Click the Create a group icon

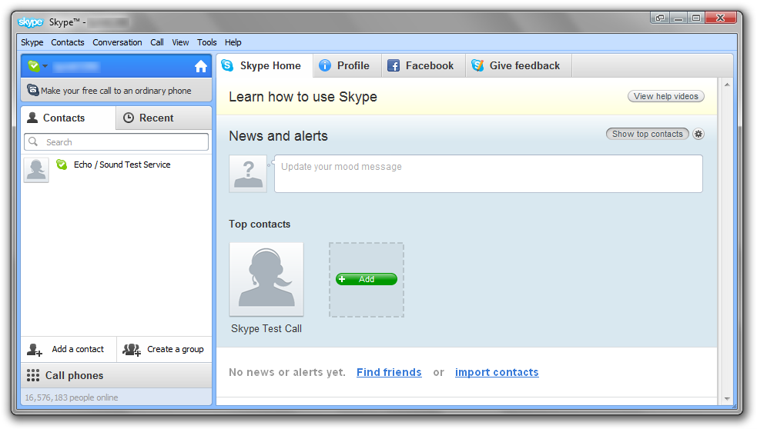(132, 349)
